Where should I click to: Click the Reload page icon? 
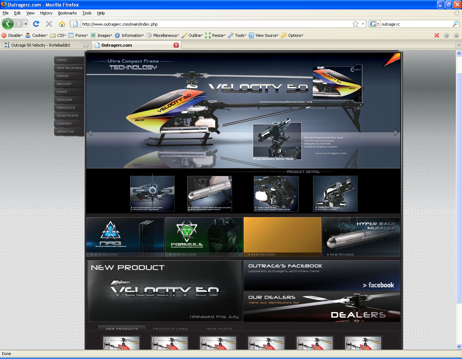click(36, 24)
